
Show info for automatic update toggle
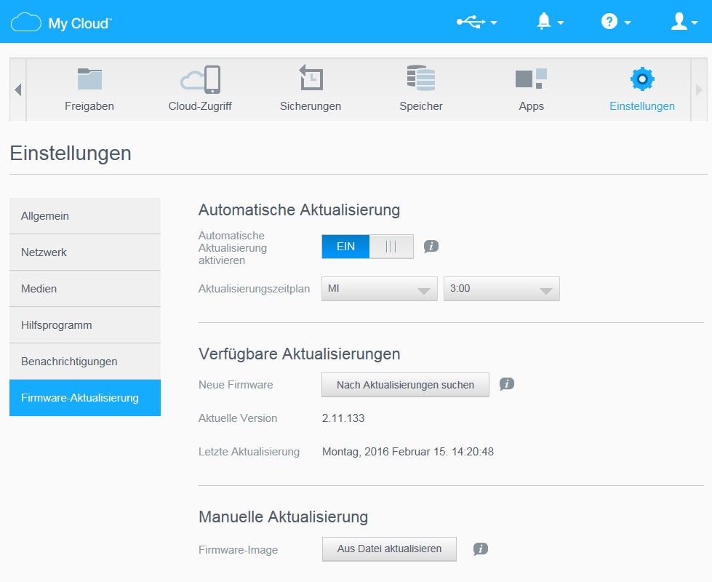pos(431,247)
